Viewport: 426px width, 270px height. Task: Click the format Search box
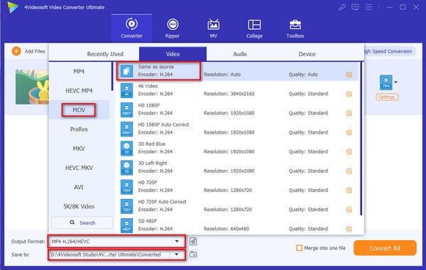(82, 222)
